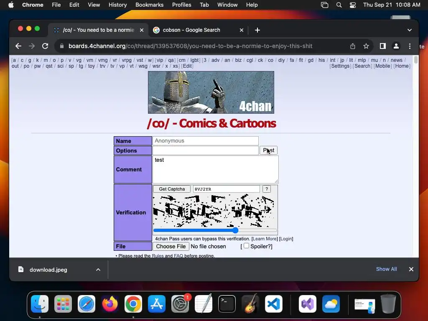Open the Profiles menu

[181, 5]
